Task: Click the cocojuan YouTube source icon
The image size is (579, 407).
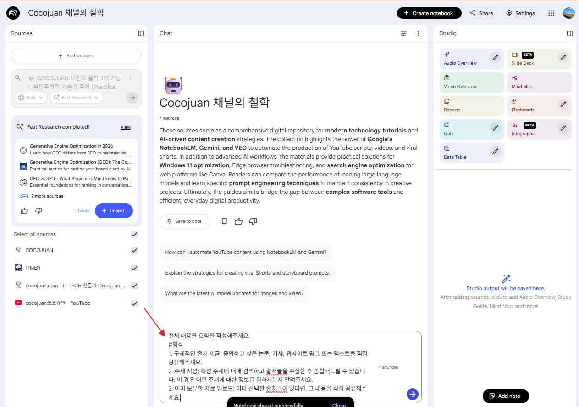Action: pyautogui.click(x=18, y=302)
